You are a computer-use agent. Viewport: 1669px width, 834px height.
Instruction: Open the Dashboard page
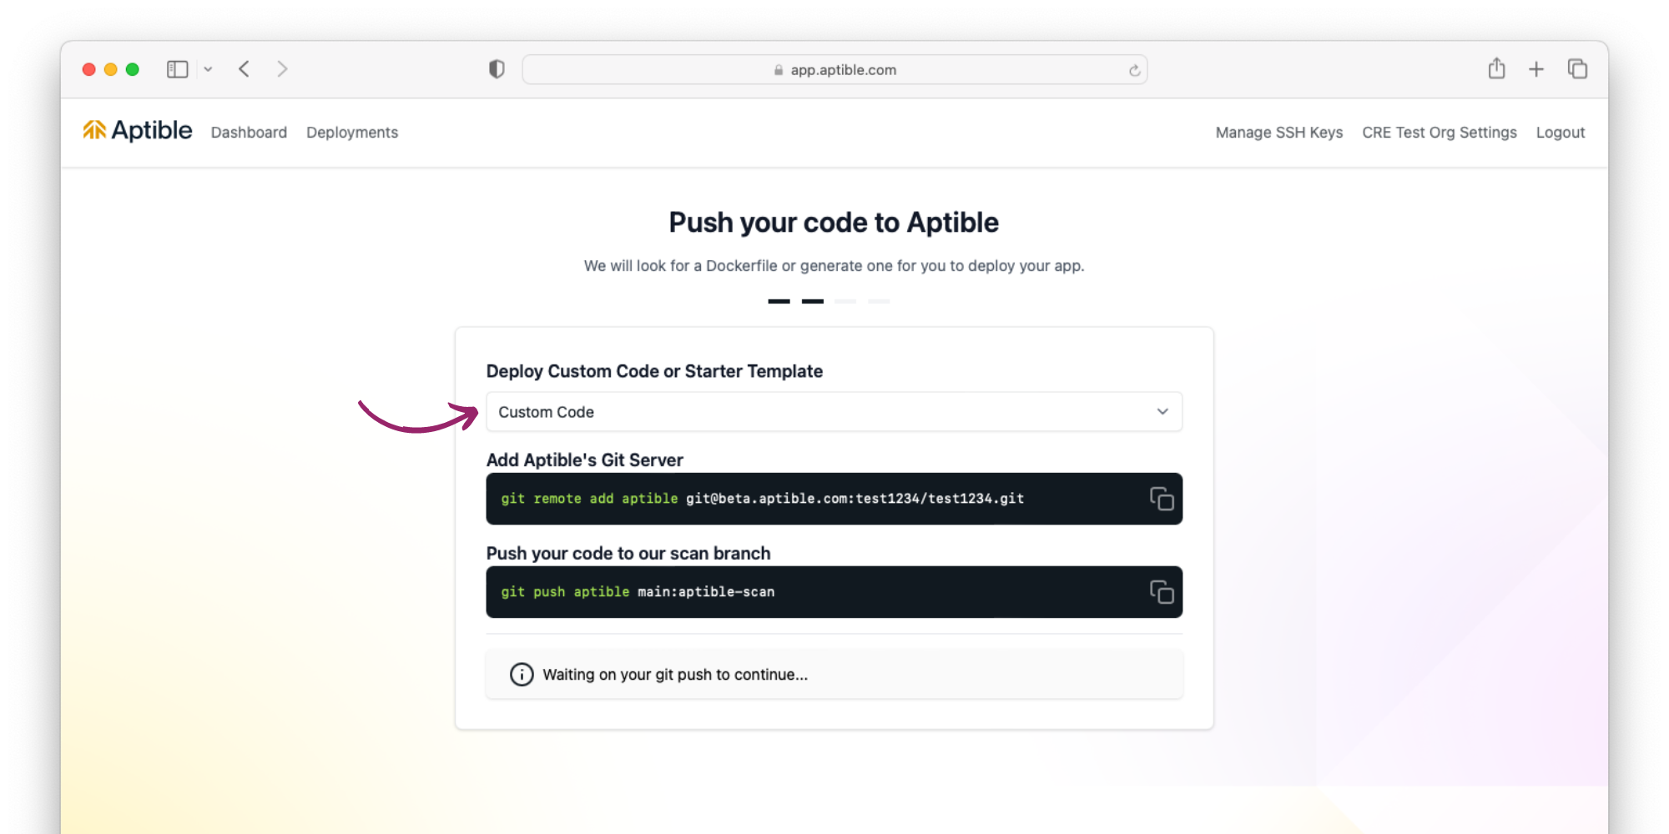(249, 133)
